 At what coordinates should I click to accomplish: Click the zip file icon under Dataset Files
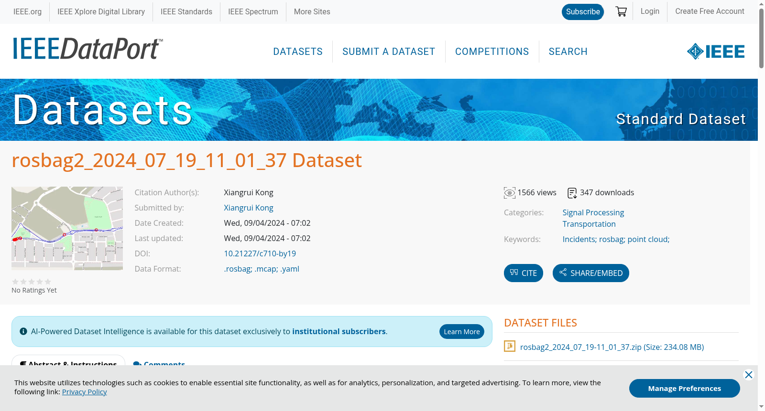(510, 346)
